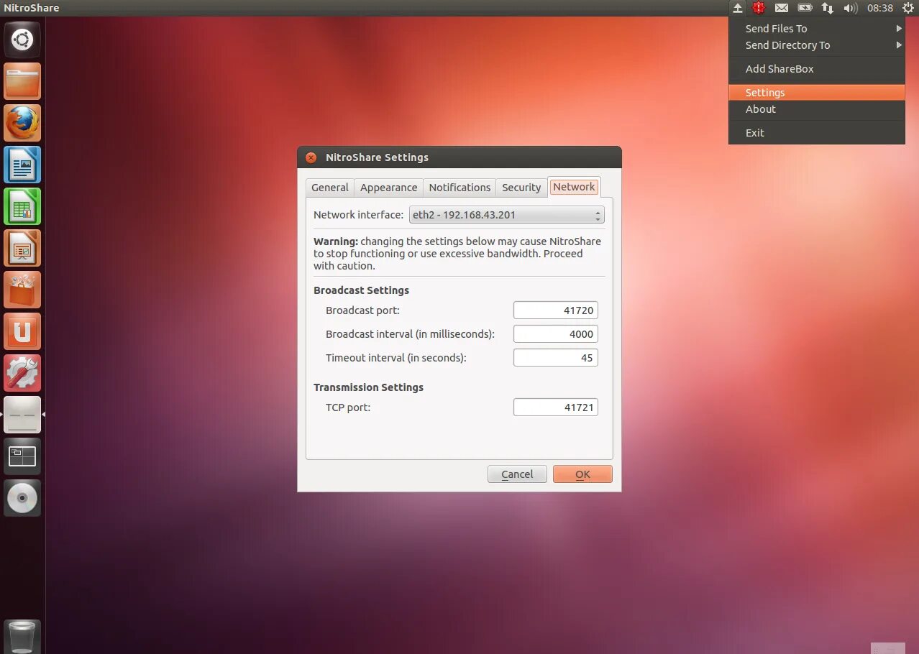
Task: Click the Cancel button
Action: pyautogui.click(x=517, y=474)
